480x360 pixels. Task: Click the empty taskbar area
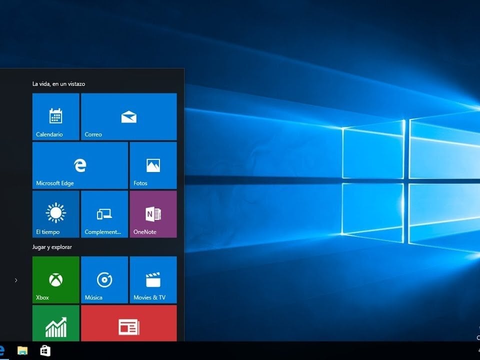[x=250, y=351]
